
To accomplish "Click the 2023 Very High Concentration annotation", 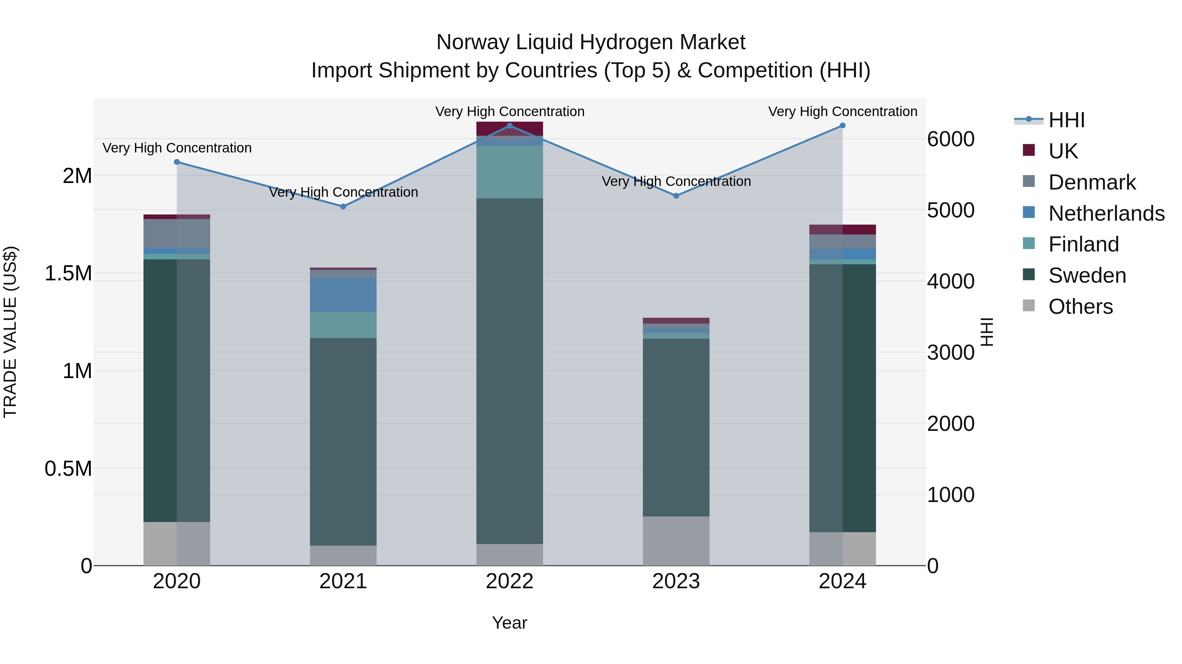I will coord(676,181).
